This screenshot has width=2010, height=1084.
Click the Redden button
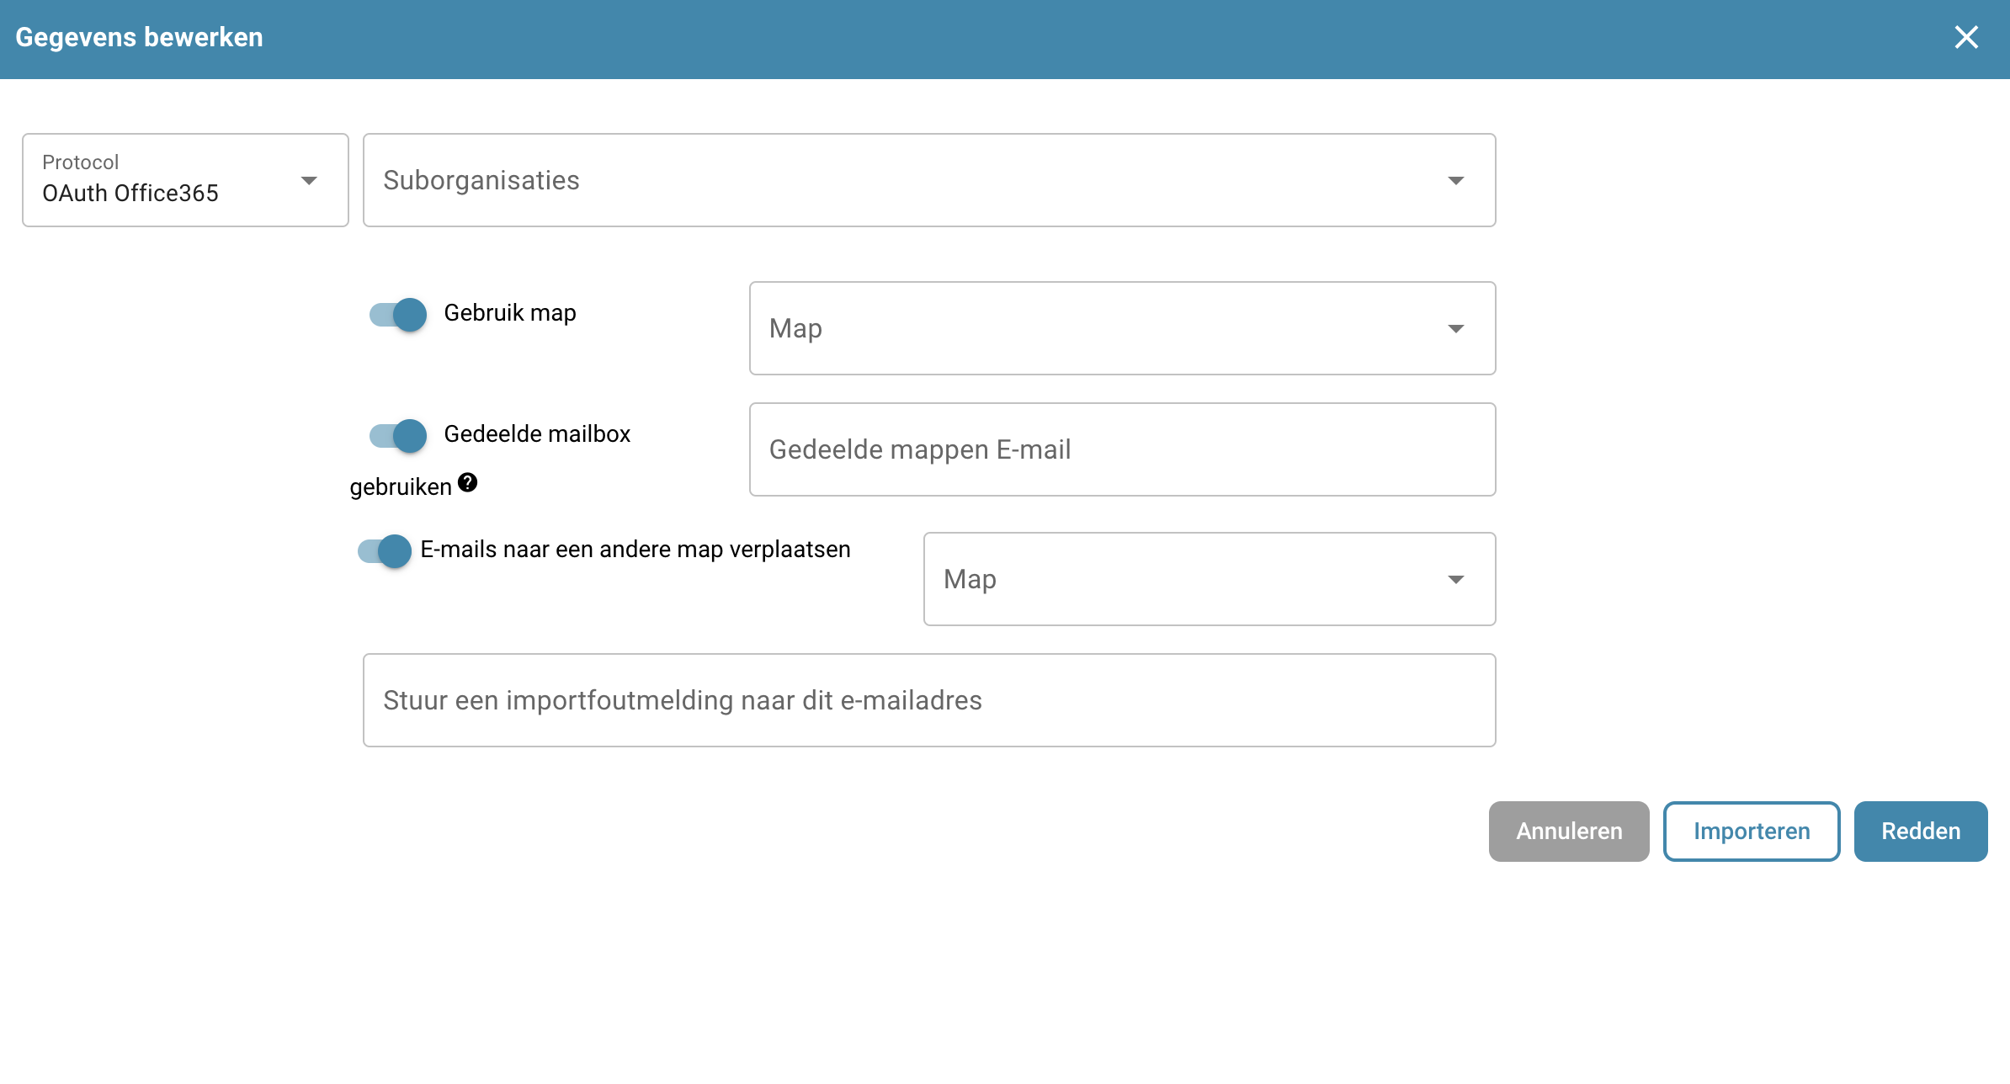pyautogui.click(x=1920, y=832)
